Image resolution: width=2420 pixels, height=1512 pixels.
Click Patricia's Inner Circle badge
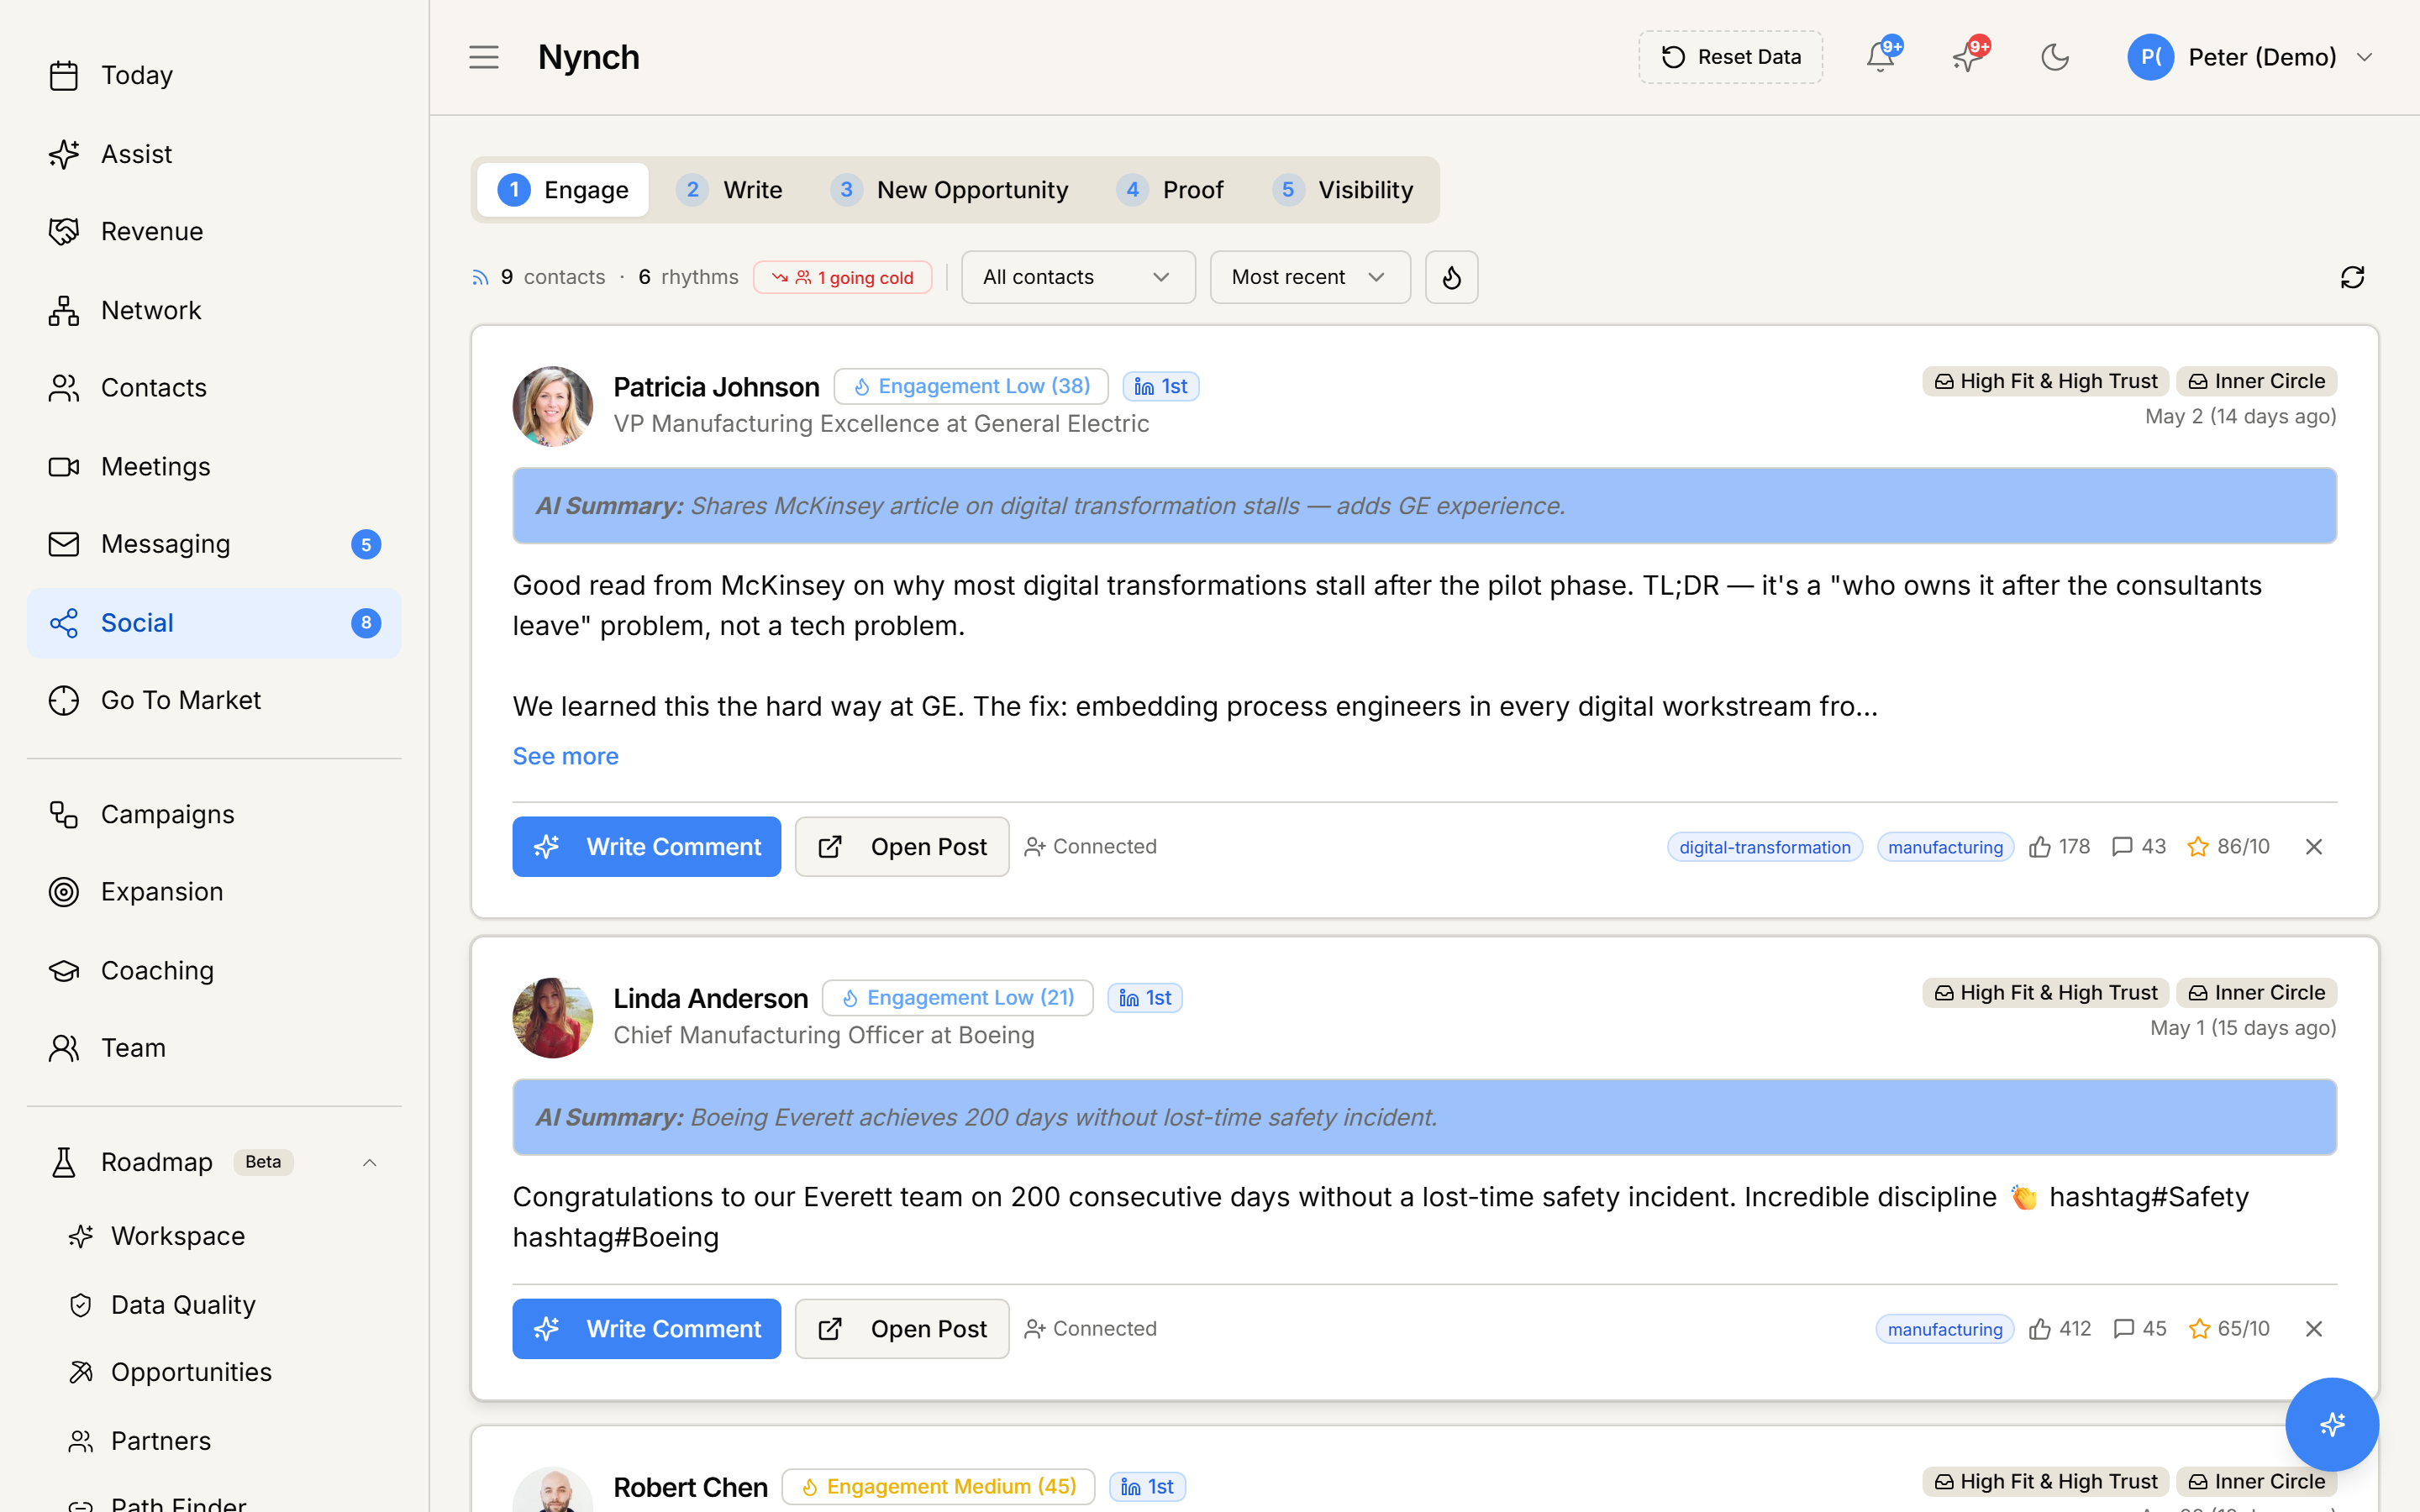point(2256,381)
